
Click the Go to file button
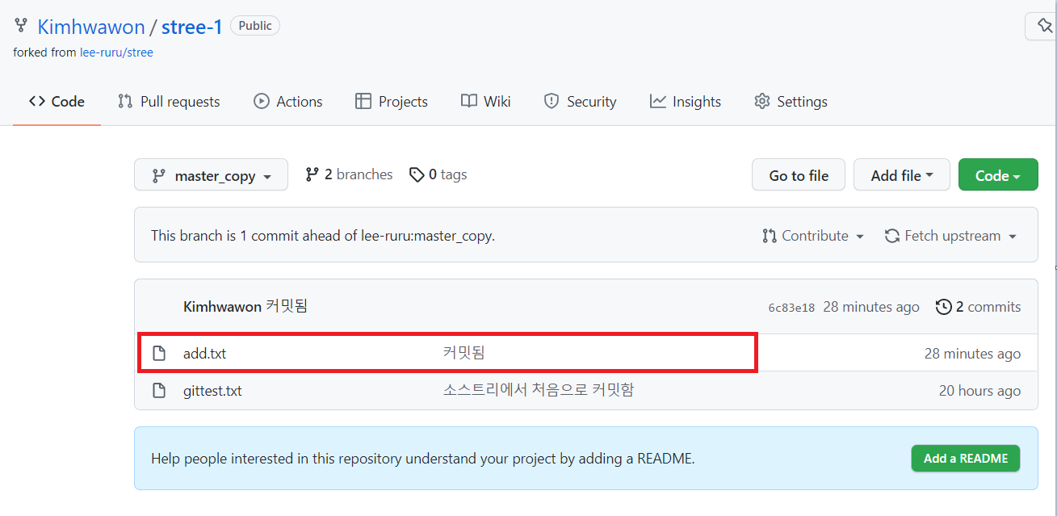[799, 175]
